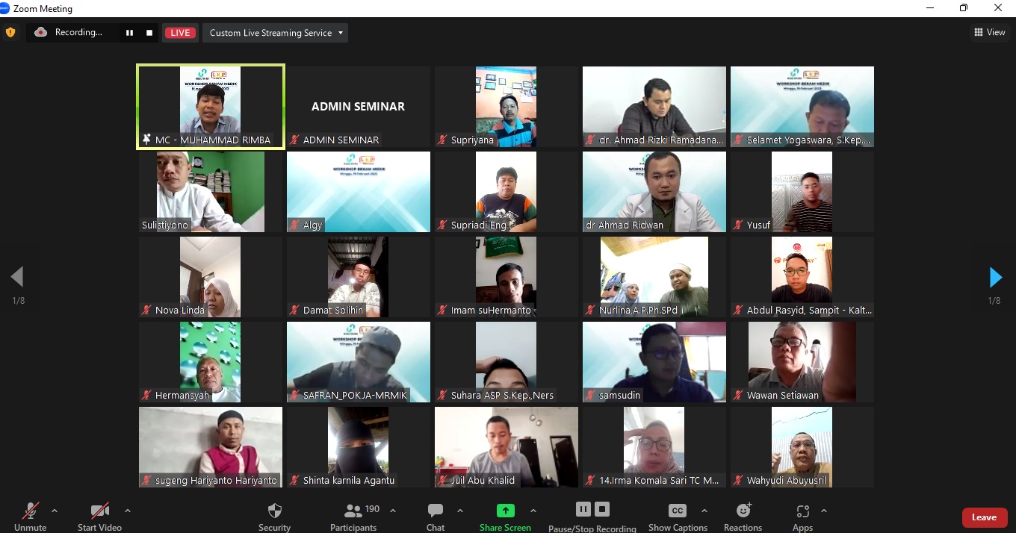Select dr Ahmad Ridwan's video tile
The width and height of the screenshot is (1016, 533).
pyautogui.click(x=654, y=192)
